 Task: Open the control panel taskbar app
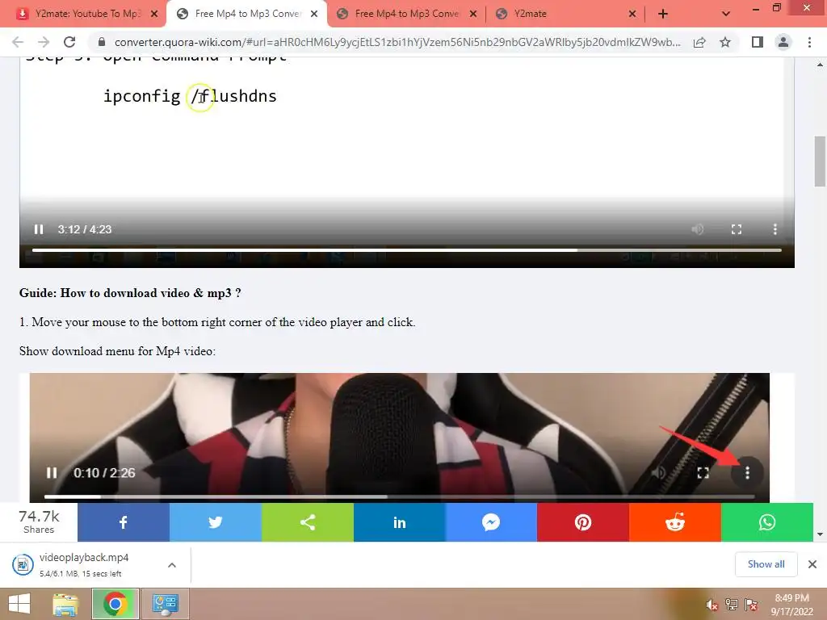click(x=165, y=604)
